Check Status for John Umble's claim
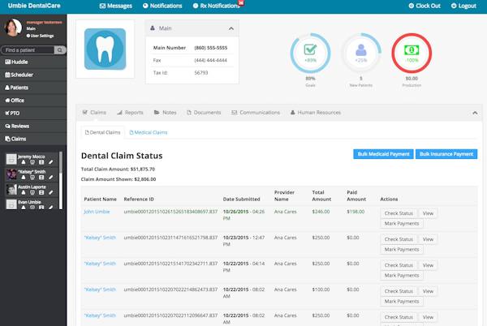The image size is (487, 326). pos(399,212)
